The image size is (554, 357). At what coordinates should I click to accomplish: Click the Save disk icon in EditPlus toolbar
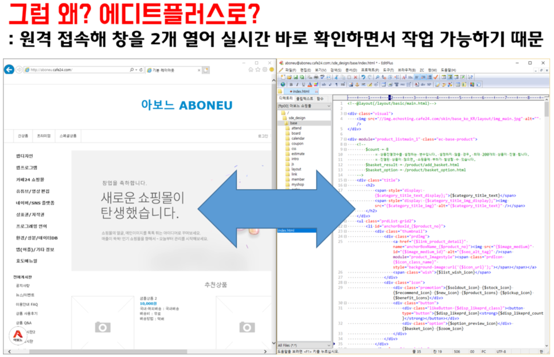tap(296, 77)
